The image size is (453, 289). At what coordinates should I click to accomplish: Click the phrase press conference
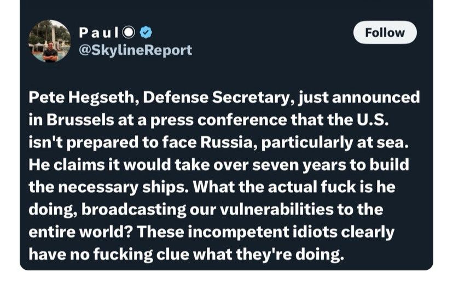click(218, 120)
